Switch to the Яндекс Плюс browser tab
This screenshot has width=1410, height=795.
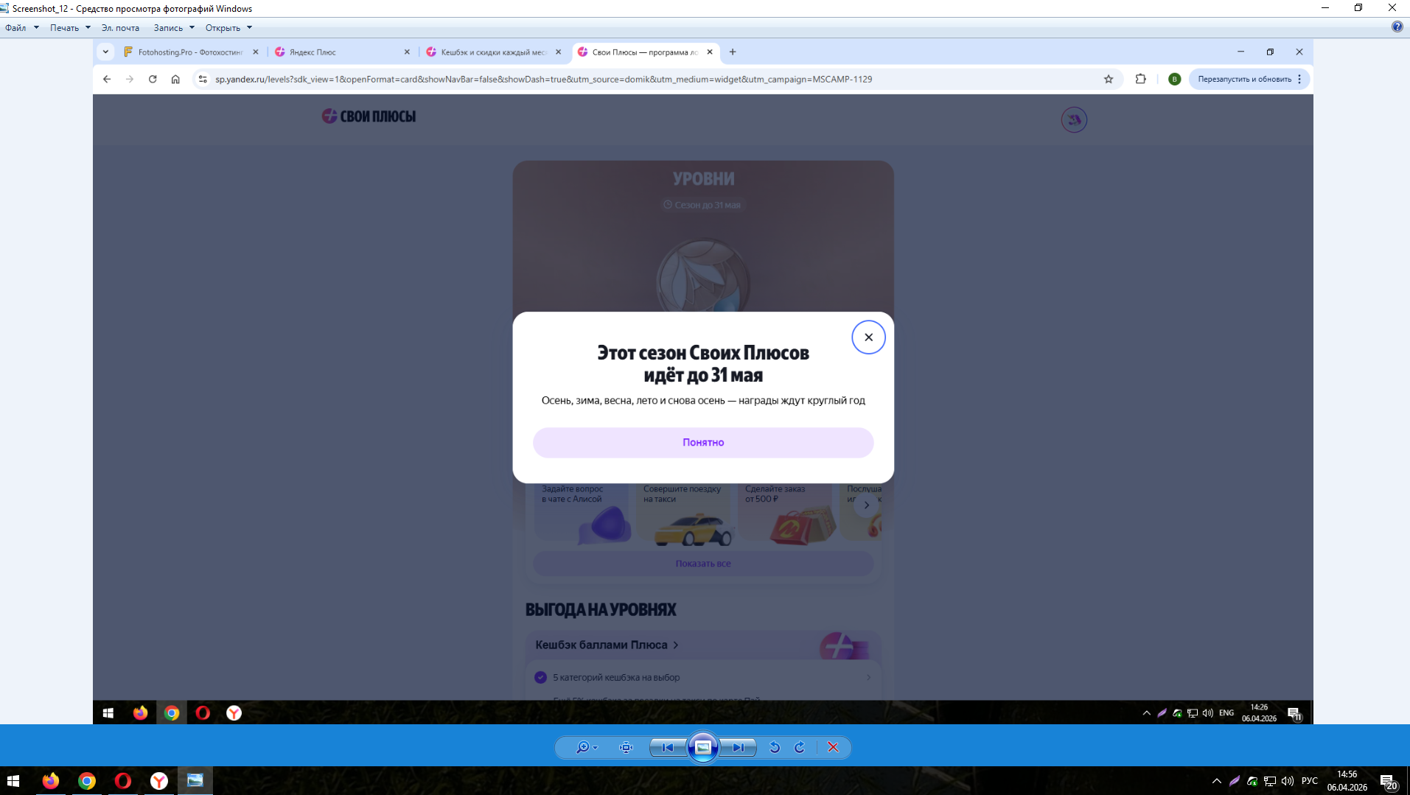(342, 52)
